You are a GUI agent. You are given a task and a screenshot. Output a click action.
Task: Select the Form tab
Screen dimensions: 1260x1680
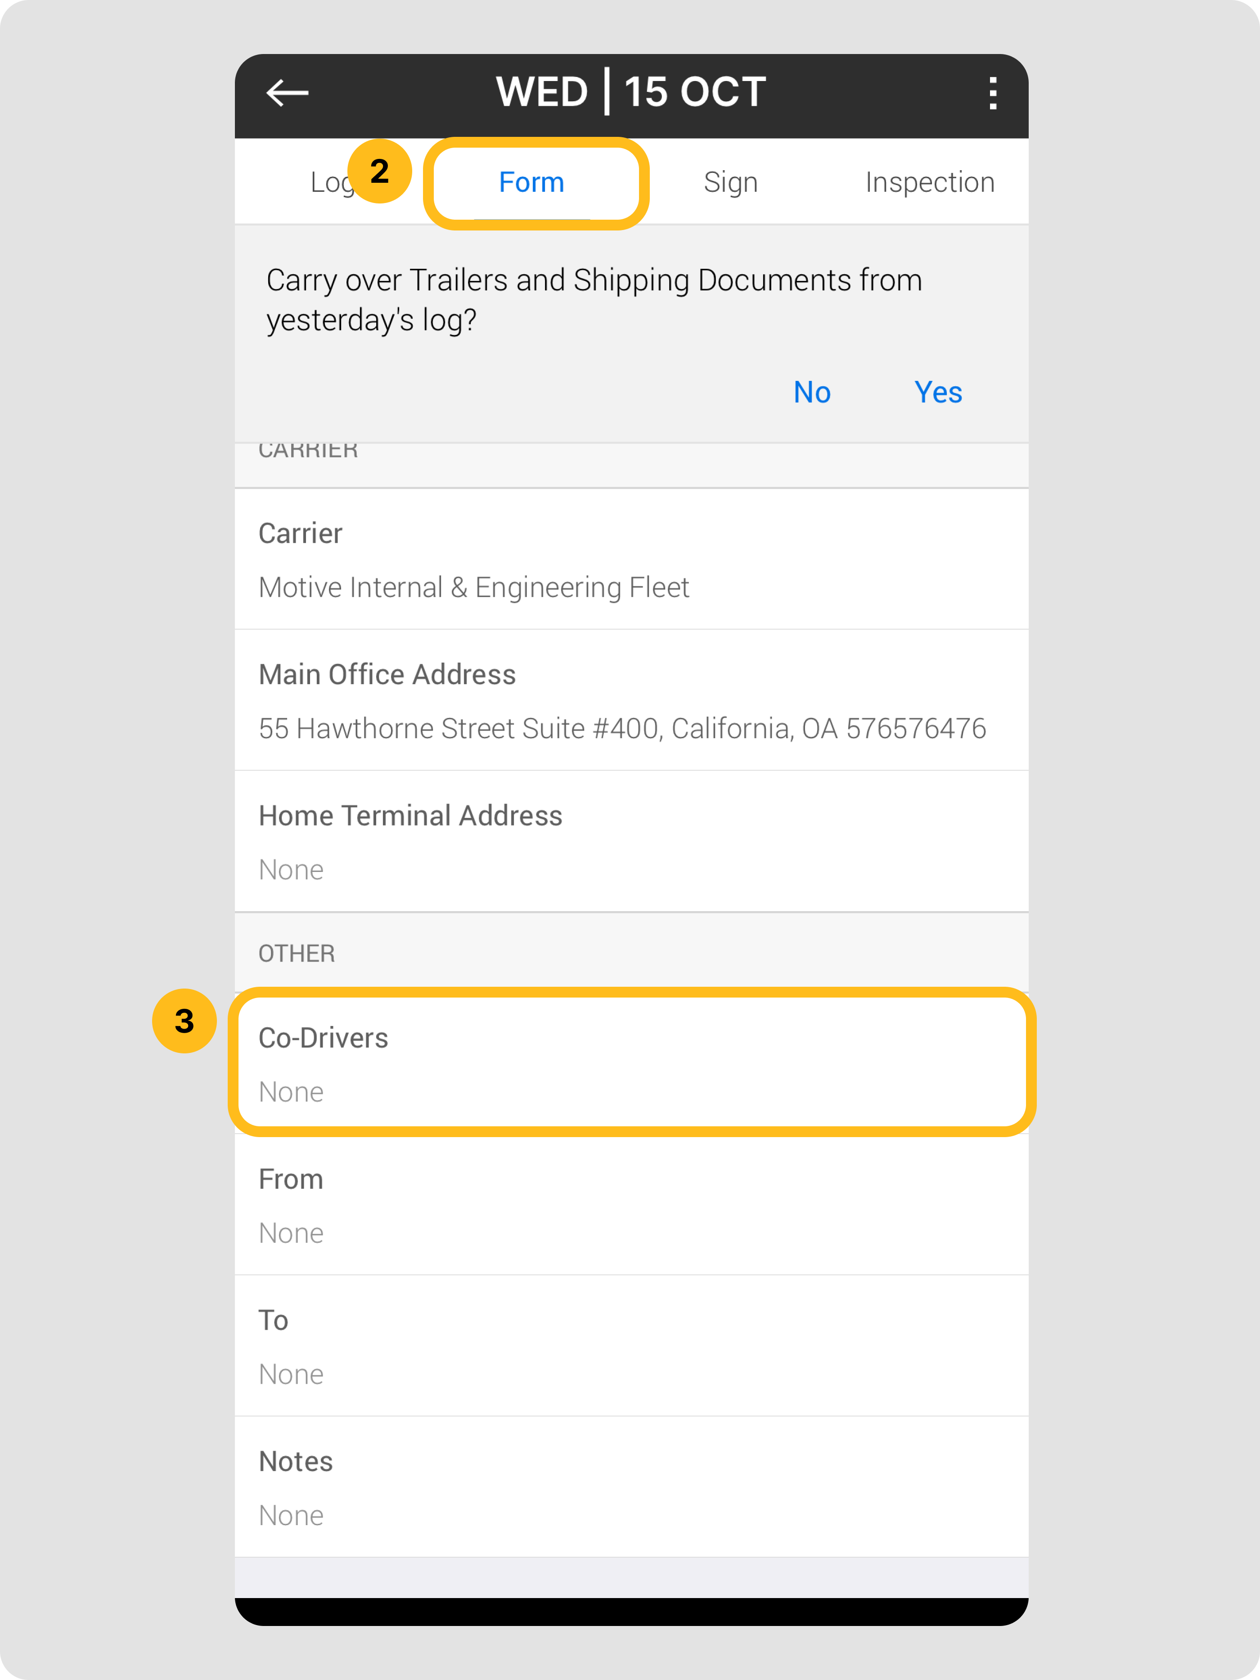(532, 183)
